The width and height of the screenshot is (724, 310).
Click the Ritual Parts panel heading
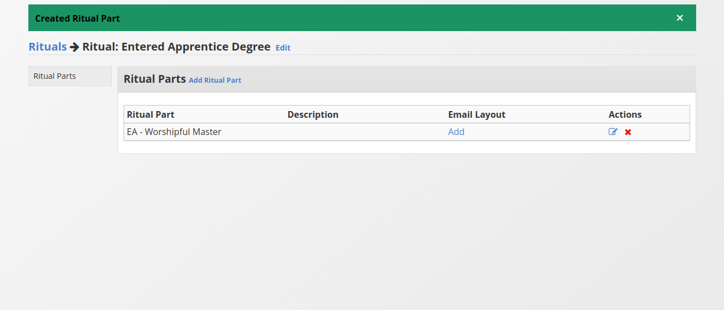coord(155,79)
